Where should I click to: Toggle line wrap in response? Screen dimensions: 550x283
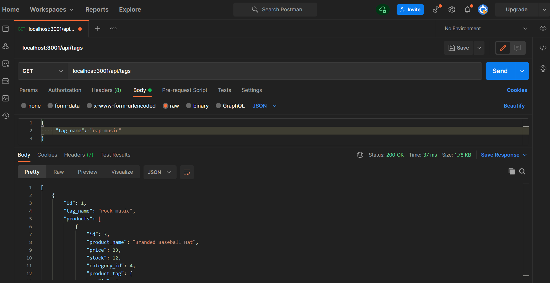pyautogui.click(x=187, y=172)
